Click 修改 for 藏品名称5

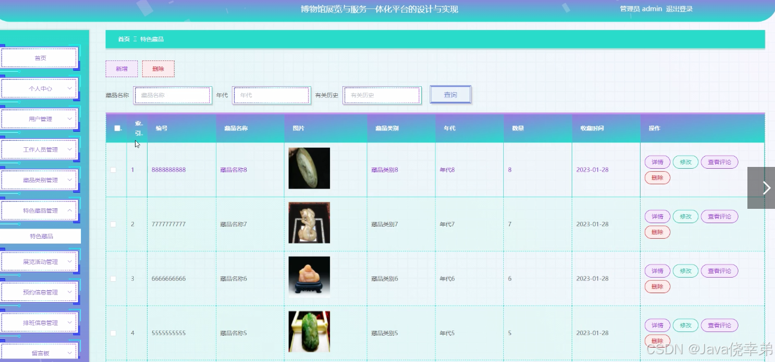(686, 326)
